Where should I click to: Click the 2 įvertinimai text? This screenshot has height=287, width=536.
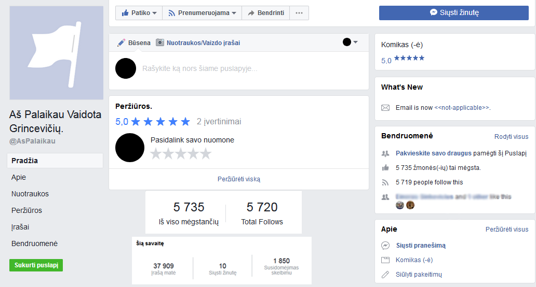pyautogui.click(x=219, y=121)
